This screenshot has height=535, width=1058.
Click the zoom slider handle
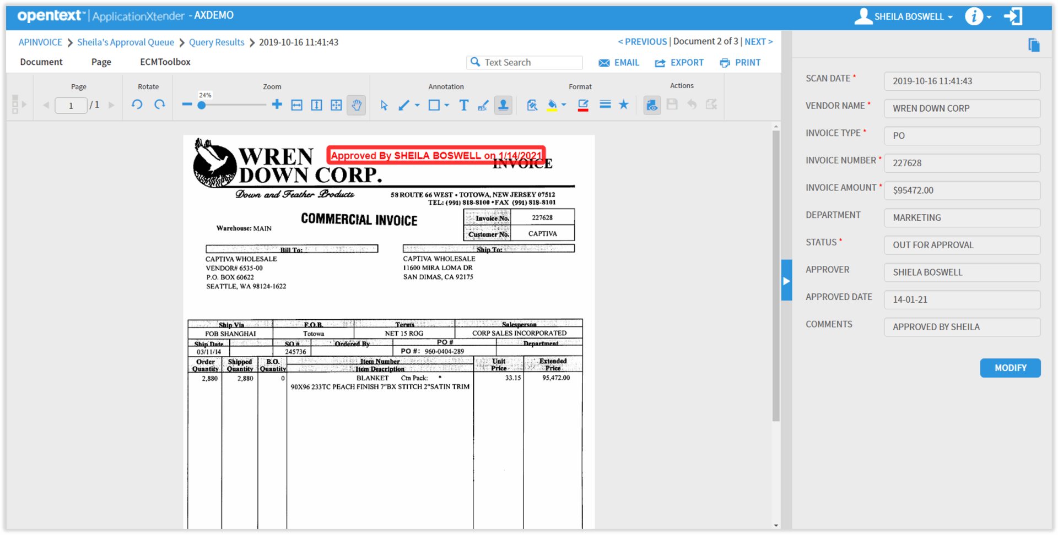point(202,105)
